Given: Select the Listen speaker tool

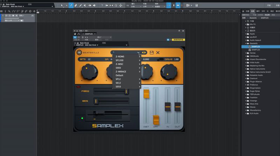Looking at the screenshot, I should click(x=94, y=6).
